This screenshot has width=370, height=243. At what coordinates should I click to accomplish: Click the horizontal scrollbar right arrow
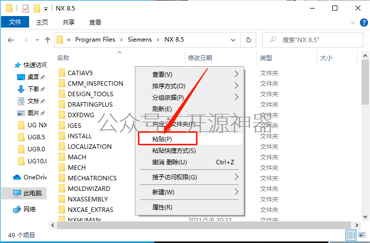click(x=356, y=225)
